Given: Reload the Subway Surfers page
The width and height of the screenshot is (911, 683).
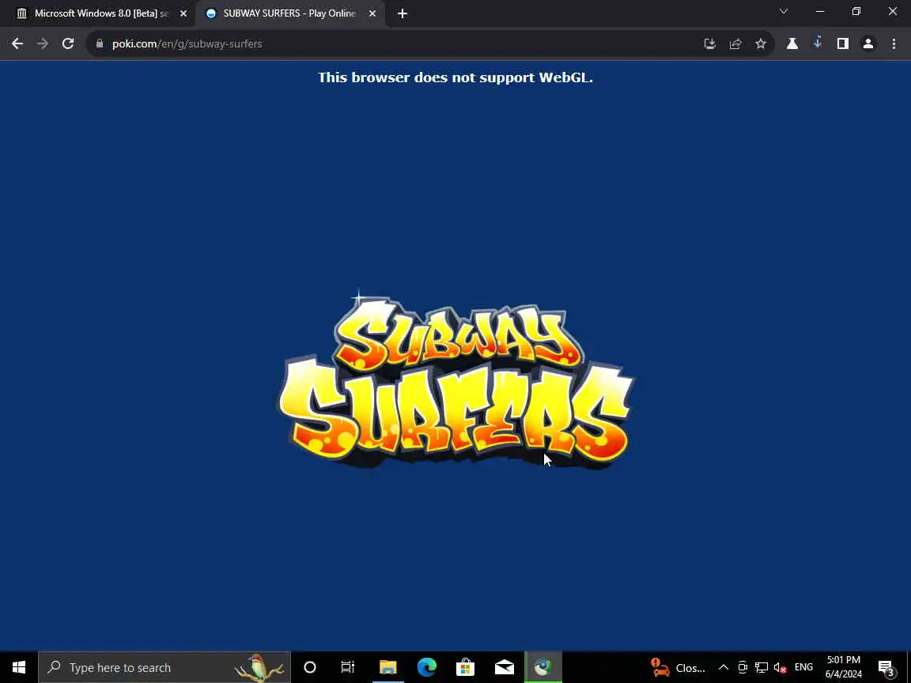Looking at the screenshot, I should tap(68, 43).
